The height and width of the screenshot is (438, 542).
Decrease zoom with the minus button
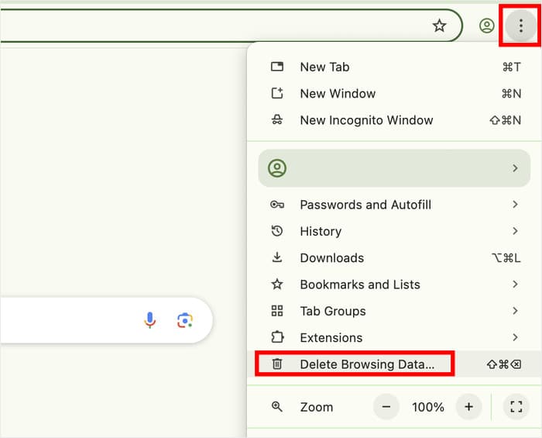(x=386, y=406)
